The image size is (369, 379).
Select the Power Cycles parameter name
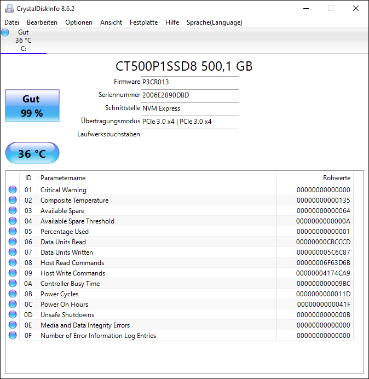click(x=60, y=294)
